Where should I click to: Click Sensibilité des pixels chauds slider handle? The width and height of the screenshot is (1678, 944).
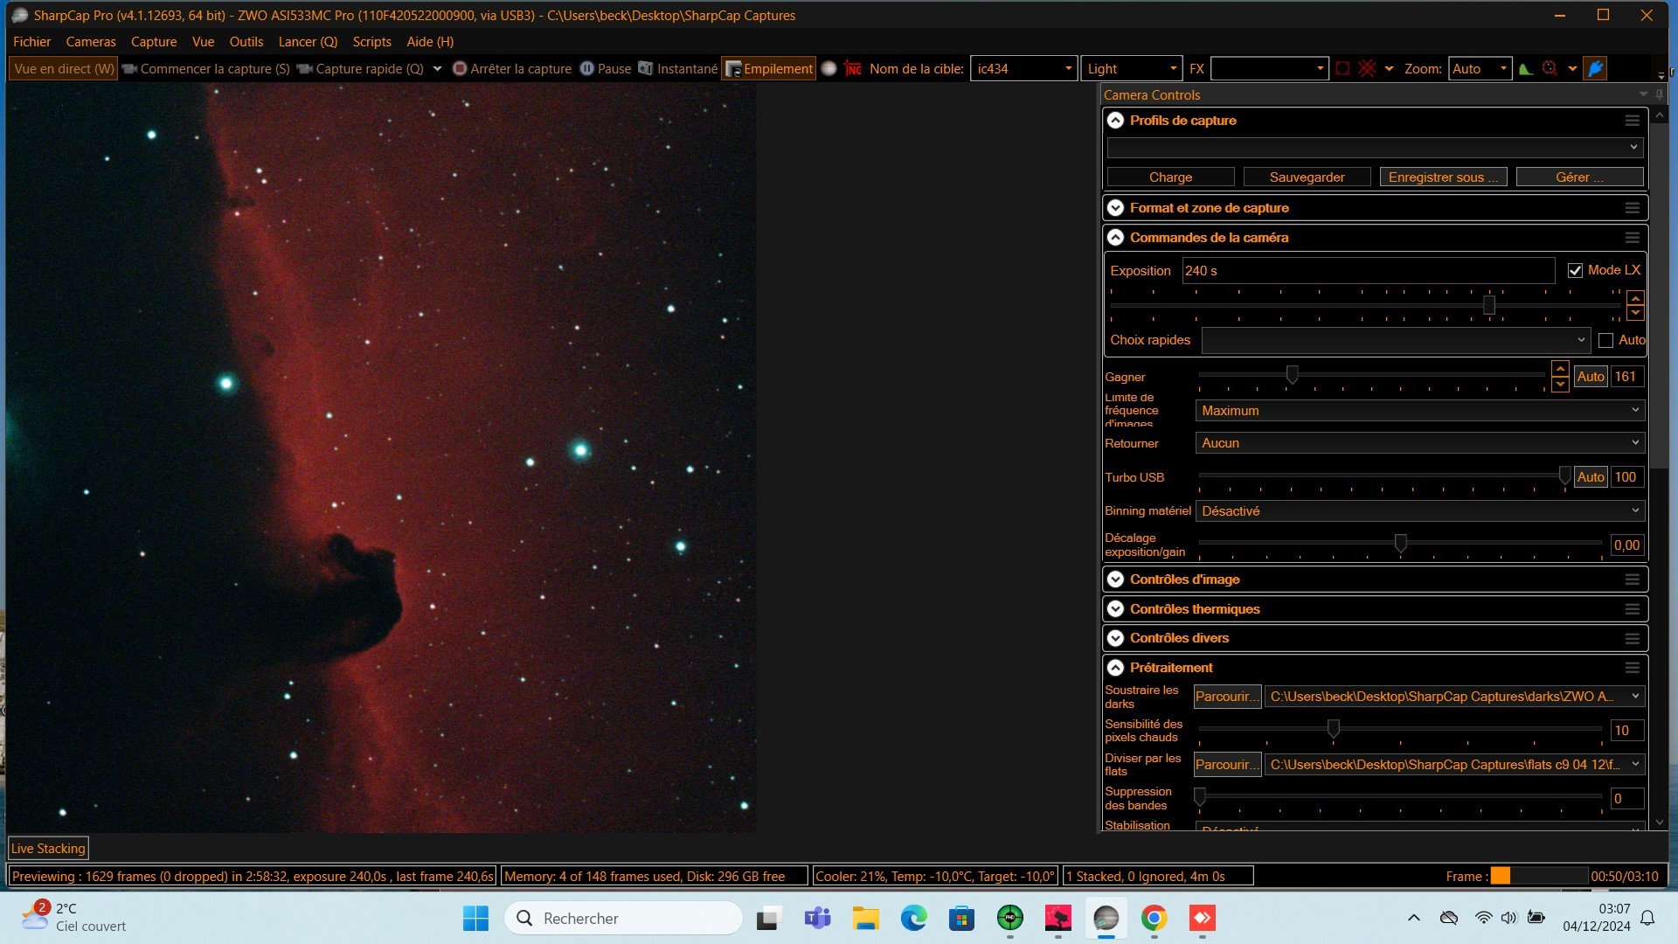point(1333,728)
